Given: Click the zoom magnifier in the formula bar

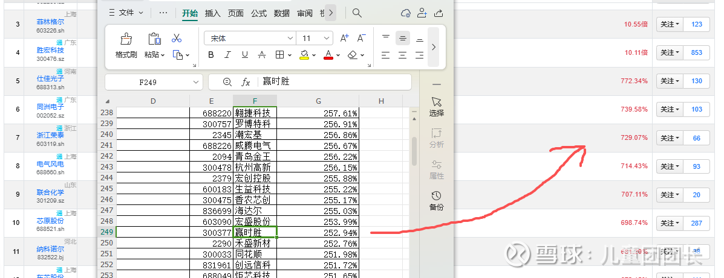Looking at the screenshot, I should coord(227,82).
